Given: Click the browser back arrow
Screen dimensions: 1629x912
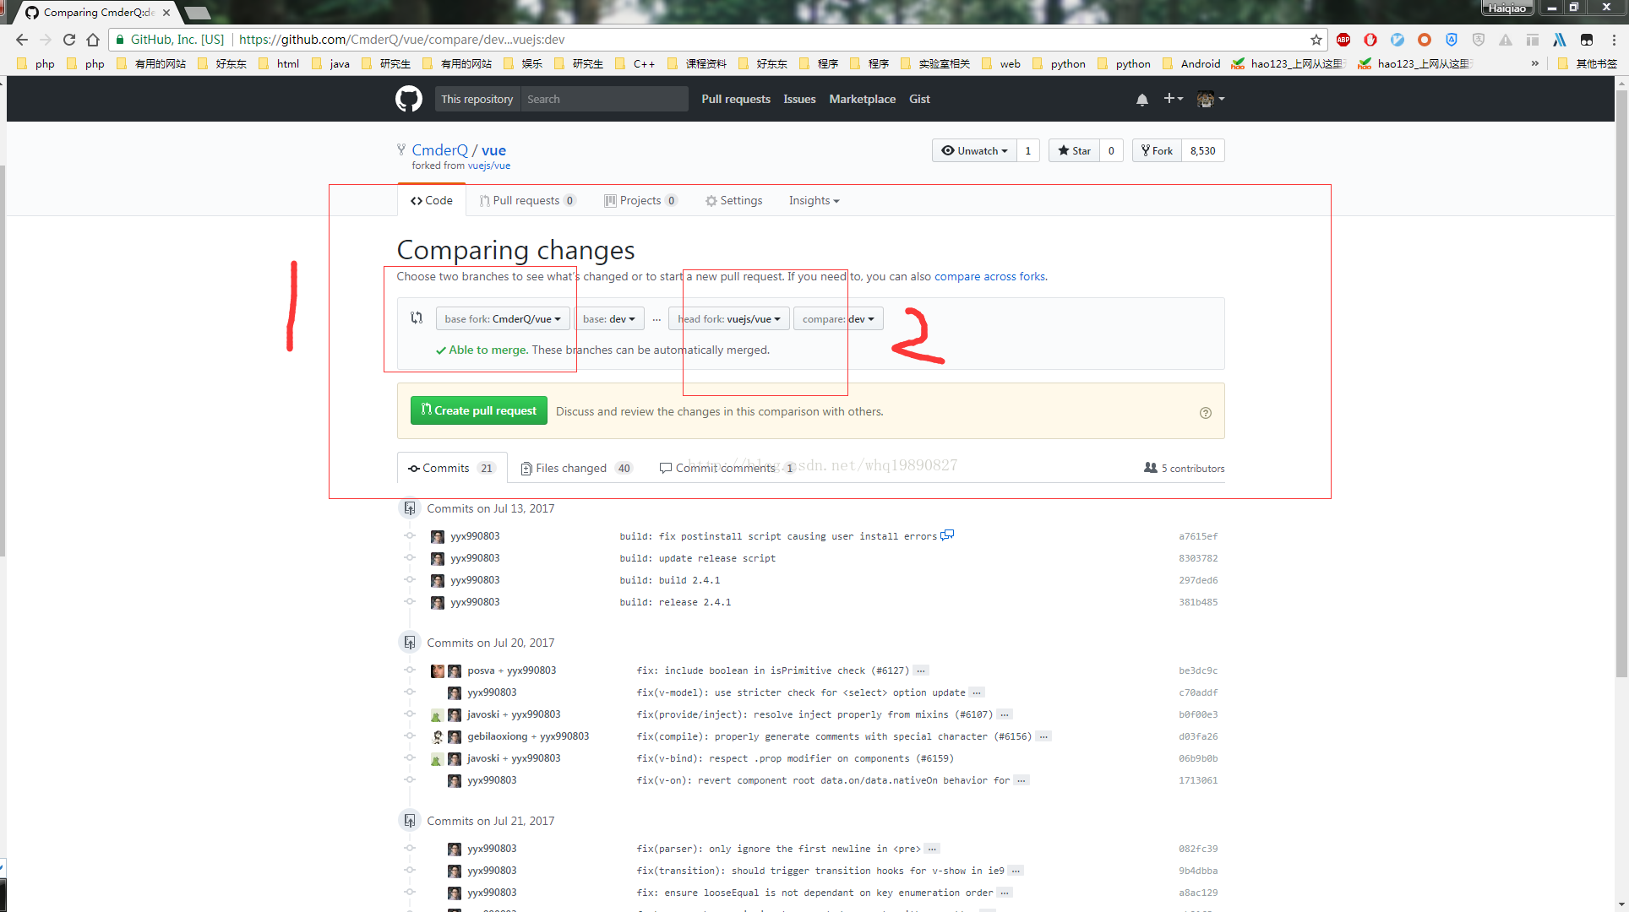Looking at the screenshot, I should [x=22, y=40].
